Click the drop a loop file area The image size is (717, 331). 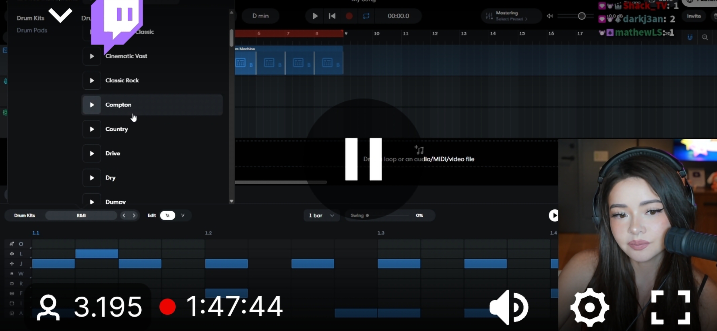pos(396,154)
